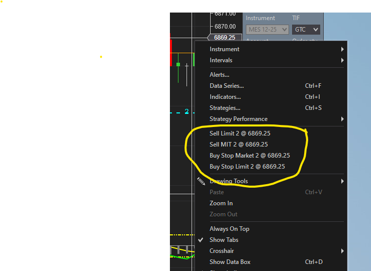The image size is (371, 271).
Task: Place Sell Limit 2 @ 6869.25 order
Action: pyautogui.click(x=239, y=133)
